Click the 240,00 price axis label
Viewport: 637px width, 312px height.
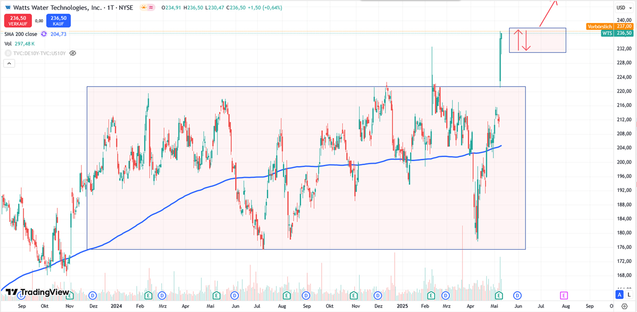point(624,21)
